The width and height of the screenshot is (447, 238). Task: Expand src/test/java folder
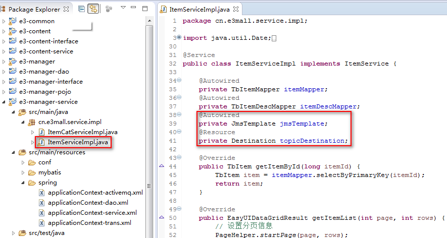click(x=14, y=233)
